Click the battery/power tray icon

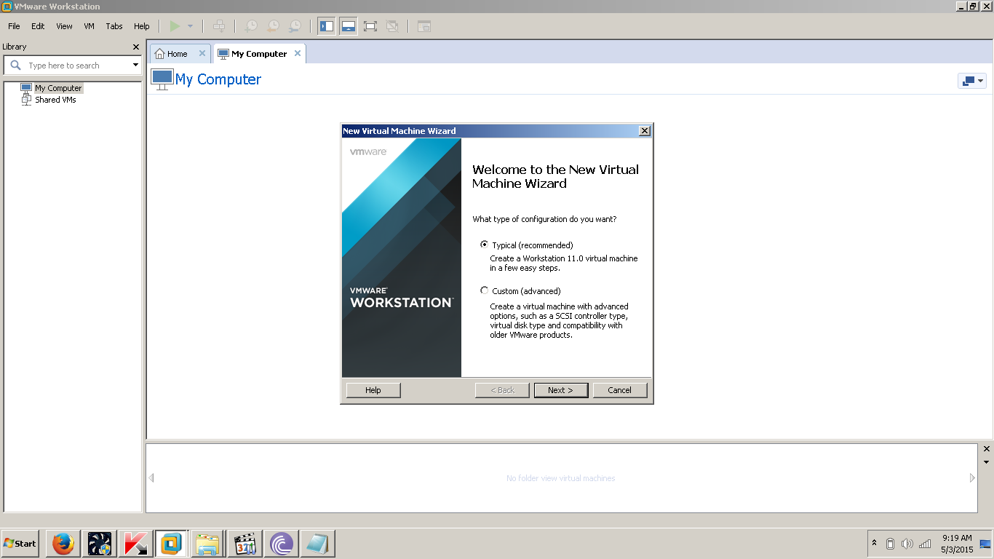point(890,544)
